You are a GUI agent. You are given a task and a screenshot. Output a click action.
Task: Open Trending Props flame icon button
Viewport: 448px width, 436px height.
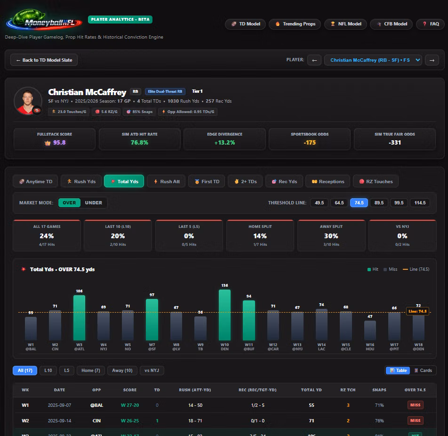(295, 24)
